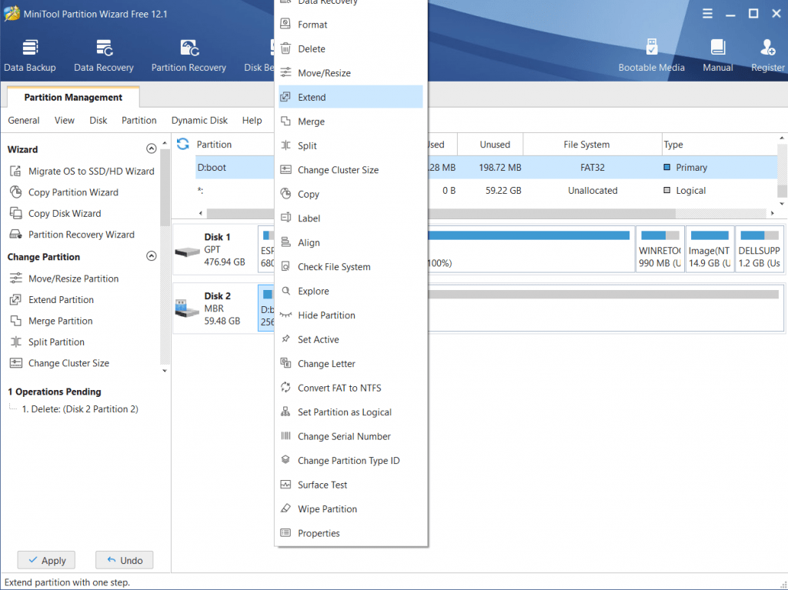Screen dimensions: 788x590
Task: Choose Extend Partition in sidebar
Action: tap(52, 299)
